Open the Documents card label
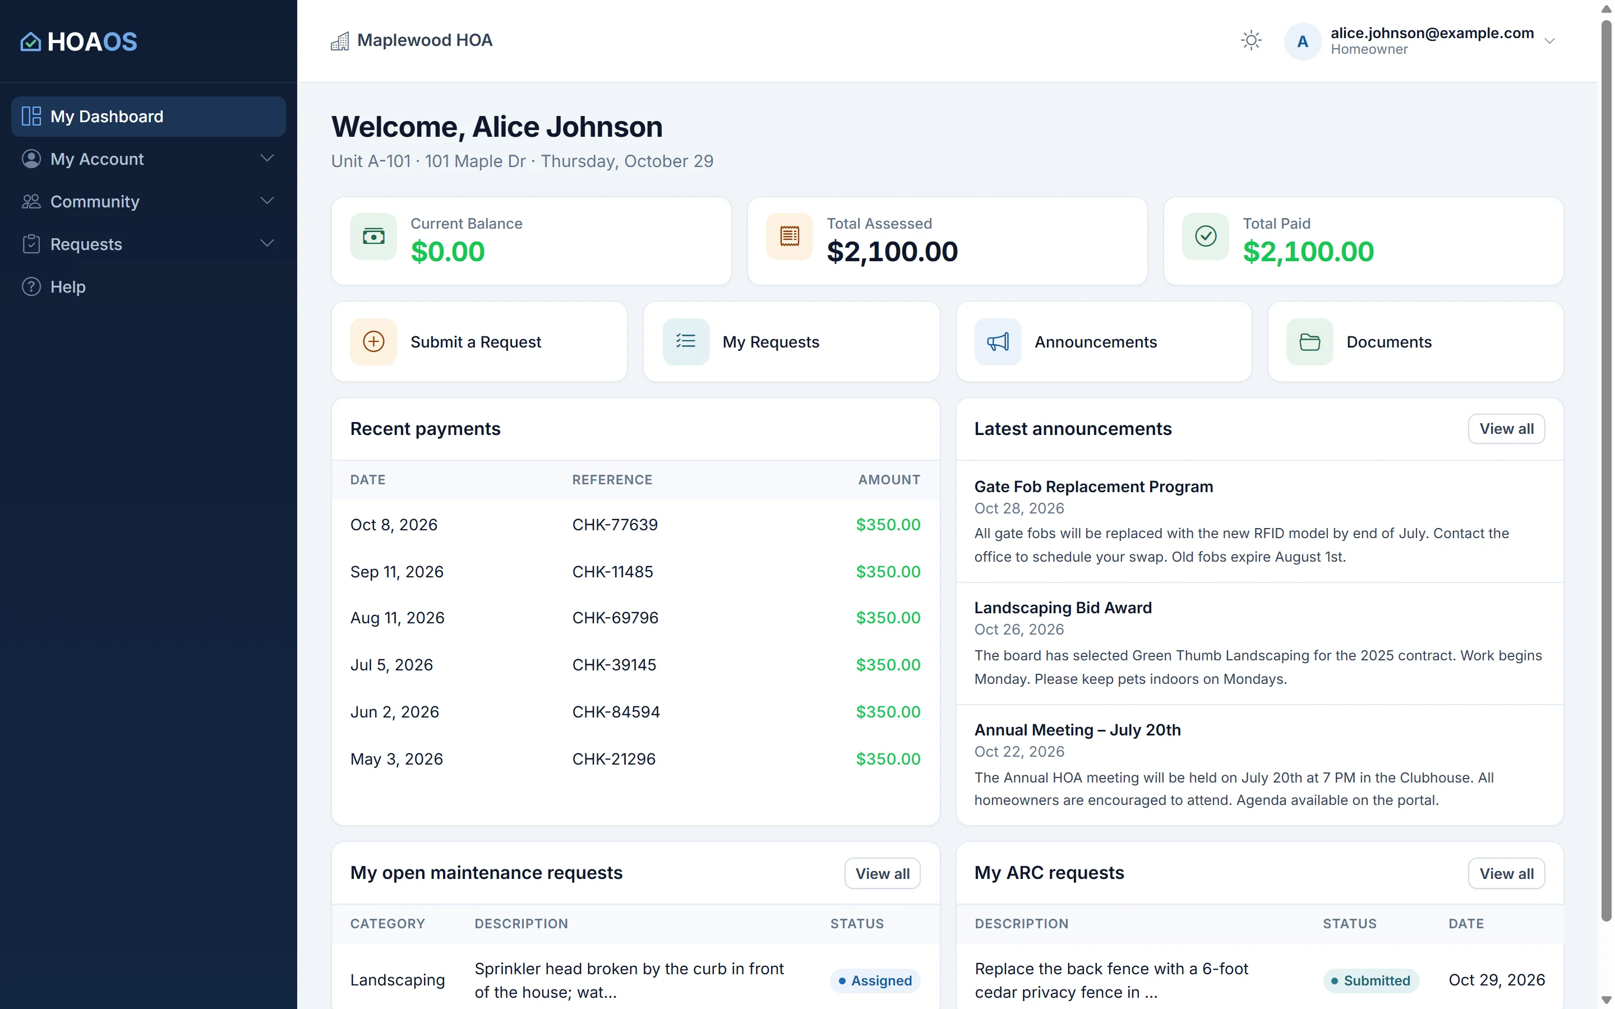The image size is (1615, 1009). pyautogui.click(x=1389, y=342)
